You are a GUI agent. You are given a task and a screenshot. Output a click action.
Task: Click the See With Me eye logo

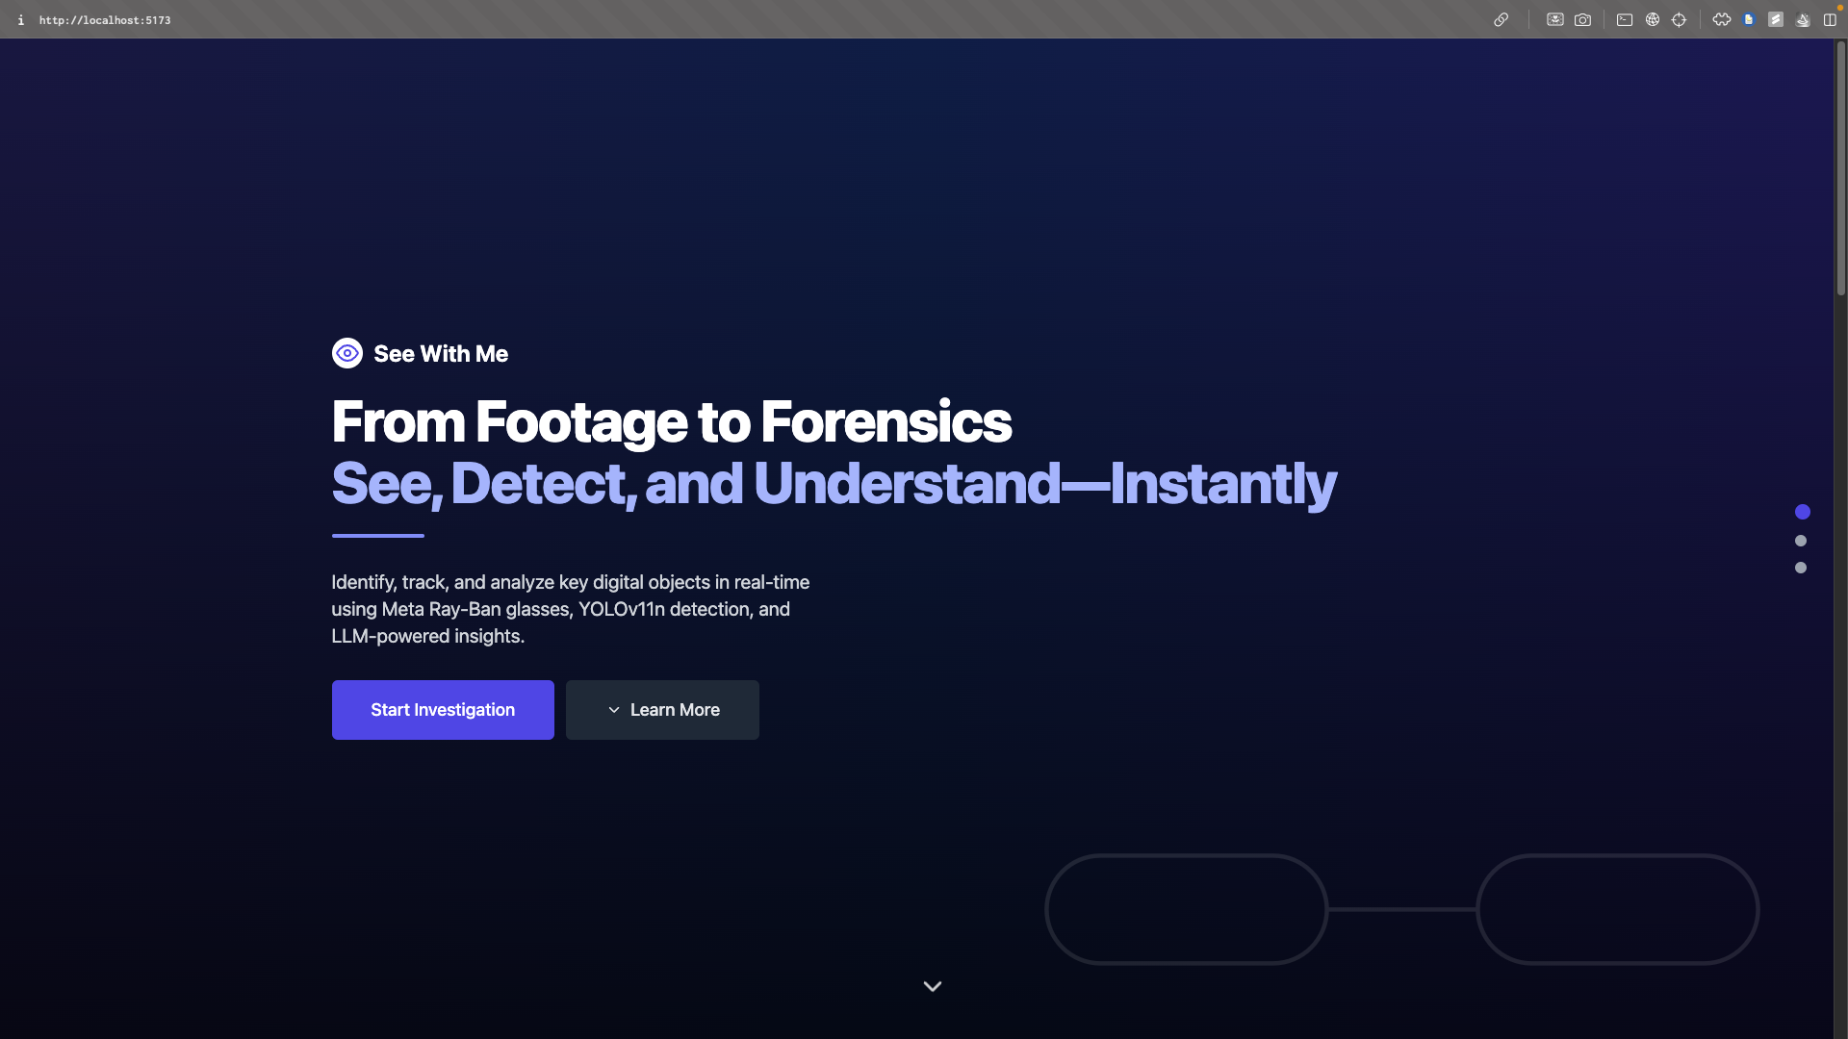coord(347,353)
